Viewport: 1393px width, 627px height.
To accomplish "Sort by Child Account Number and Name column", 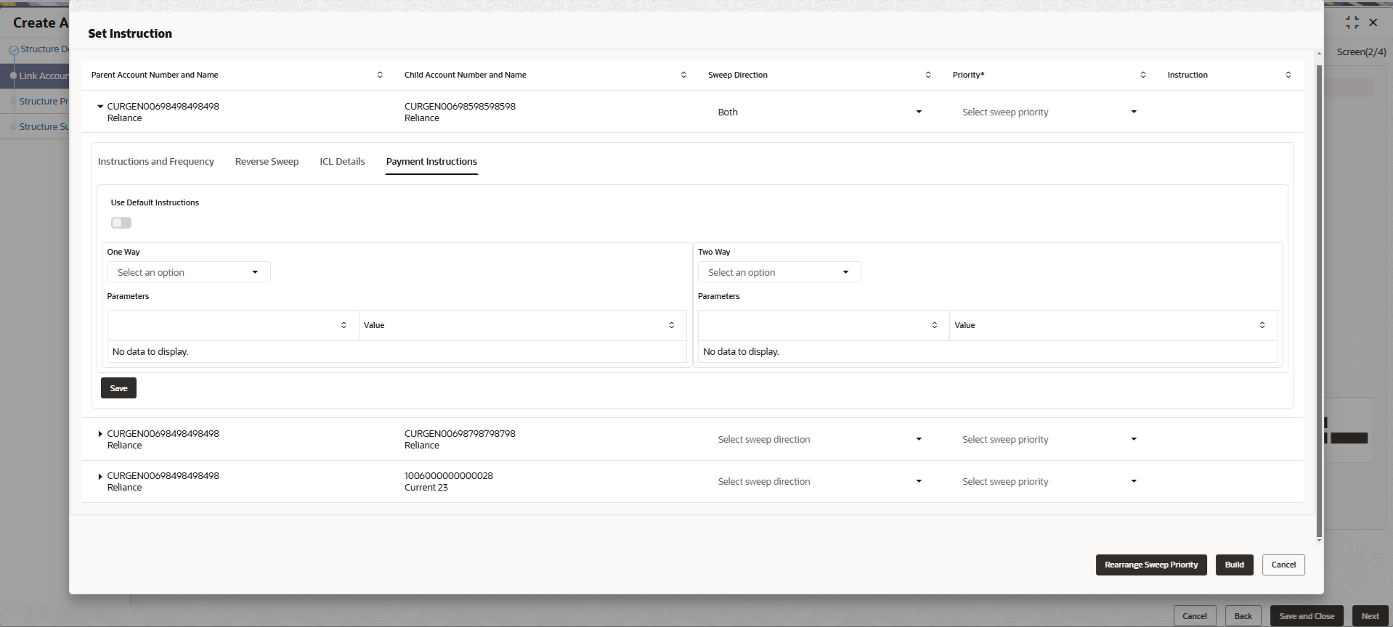I will [x=683, y=75].
